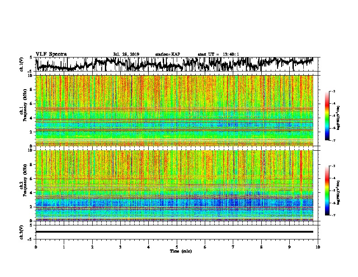
Task: Click time axis tick label "6"
Action: point(205,247)
